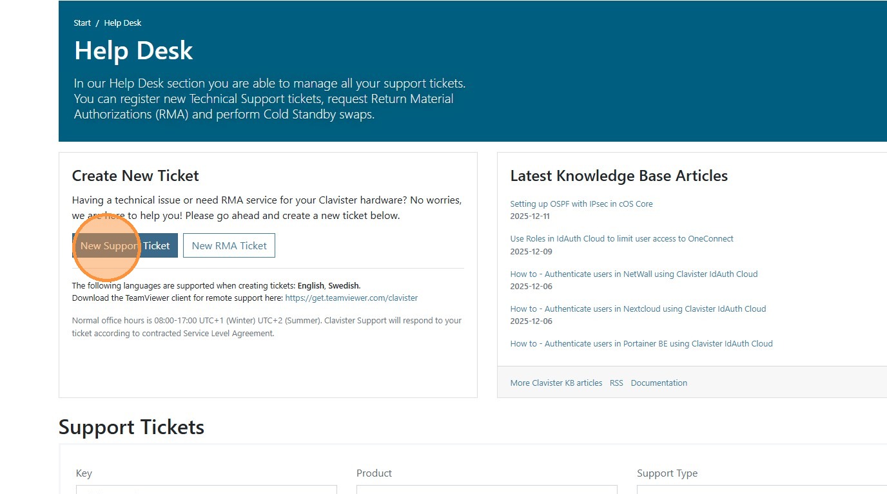Open 'Setting up OSPF with IPsec' article
The image size is (887, 494).
(x=581, y=204)
